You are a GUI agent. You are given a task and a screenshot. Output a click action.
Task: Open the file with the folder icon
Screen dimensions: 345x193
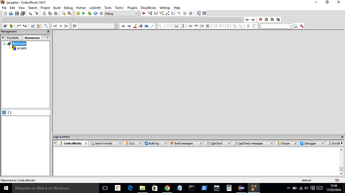[x=11, y=13]
